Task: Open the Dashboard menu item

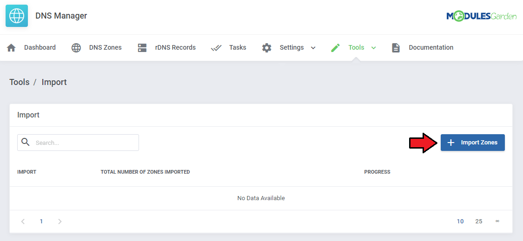Action: [40, 47]
